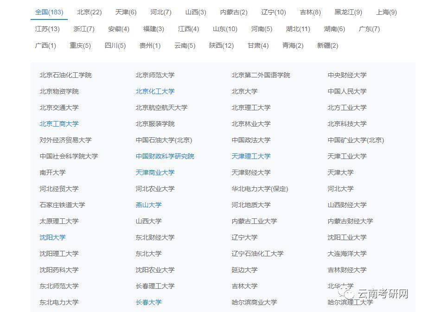Select the 上海(9) tab
This screenshot has height=312, width=422.
point(386,13)
